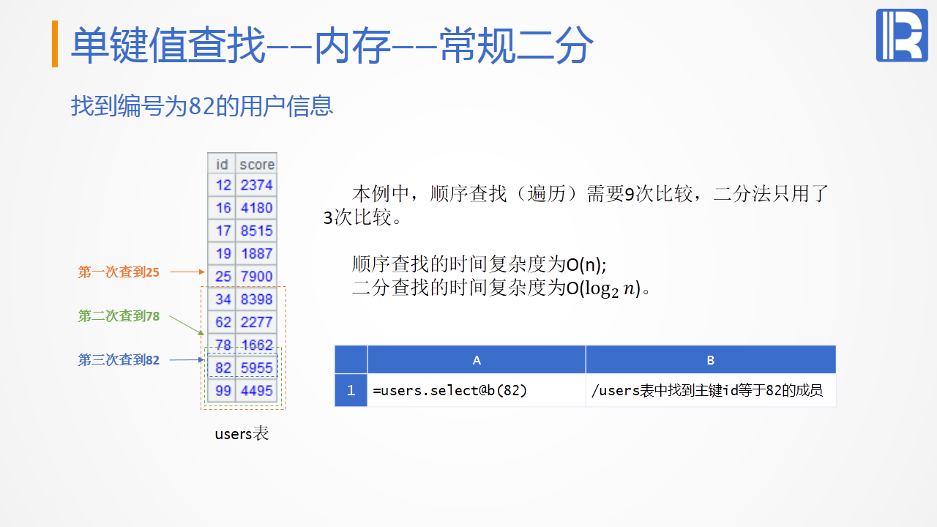The image size is (937, 527).
Task: Click the orange label 第一次查到25
Action: pyautogui.click(x=119, y=272)
